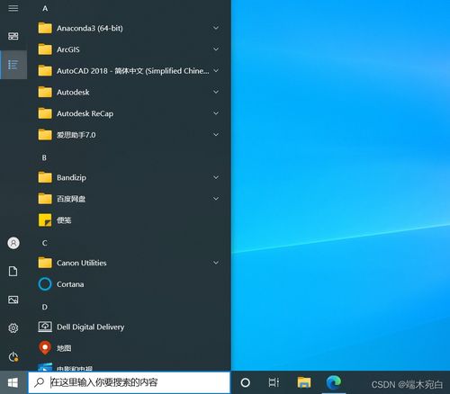This screenshot has width=450, height=394.
Task: Click the Power icon in Start sidebar
Action: pyautogui.click(x=13, y=356)
